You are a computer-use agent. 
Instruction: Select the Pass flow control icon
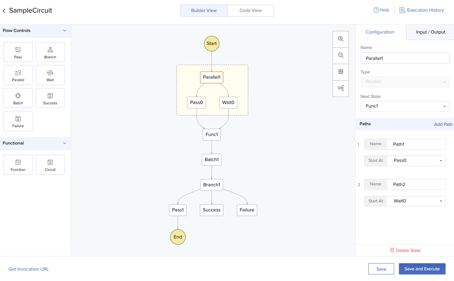coord(18,52)
